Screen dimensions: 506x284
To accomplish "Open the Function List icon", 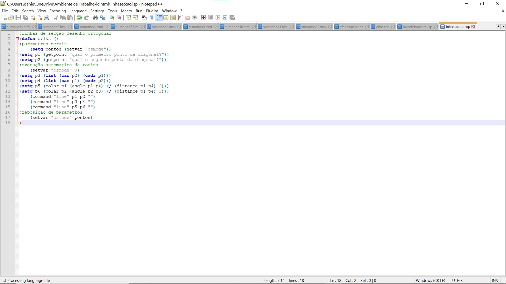I will tap(180, 18).
